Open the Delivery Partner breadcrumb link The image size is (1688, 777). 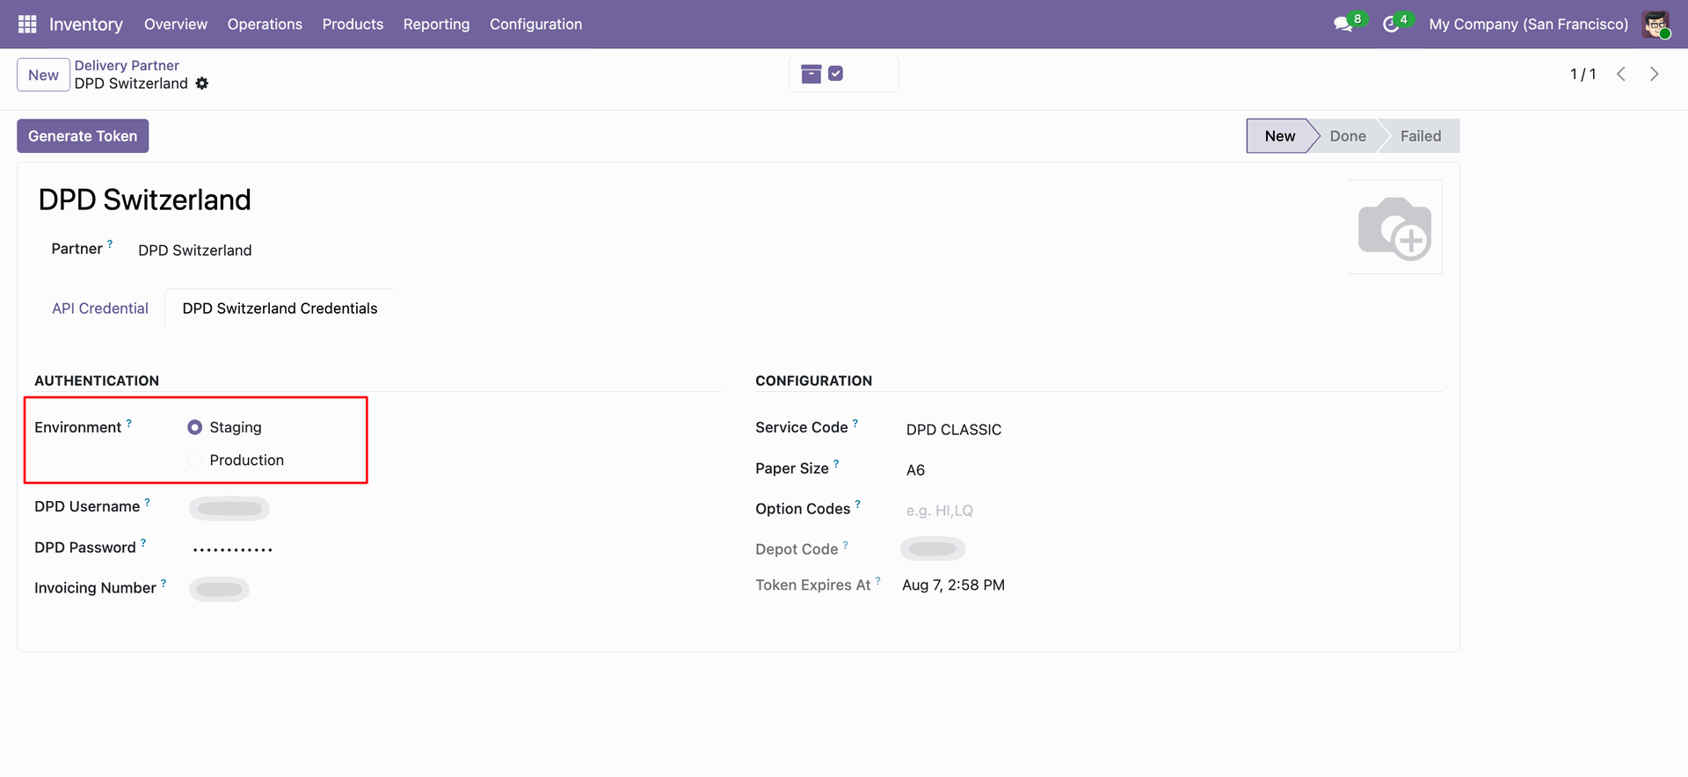[127, 65]
